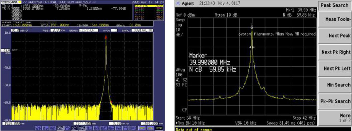Jump to Next Peak
This screenshot has height=131, width=352.
pyautogui.click(x=335, y=36)
